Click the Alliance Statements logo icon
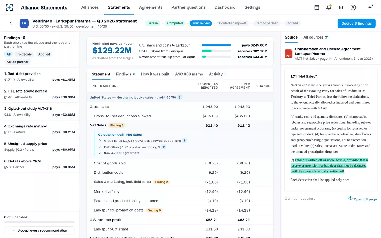This screenshot has height=238, width=381. point(9,7)
